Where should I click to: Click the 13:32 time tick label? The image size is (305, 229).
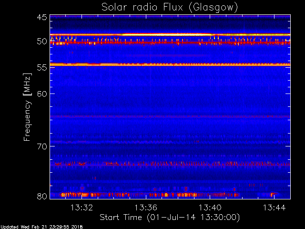coord(81,208)
